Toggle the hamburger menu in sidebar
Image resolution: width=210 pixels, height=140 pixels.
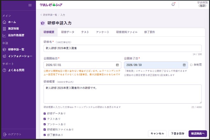point(30,5)
